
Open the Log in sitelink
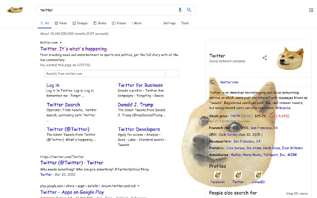[53, 85]
